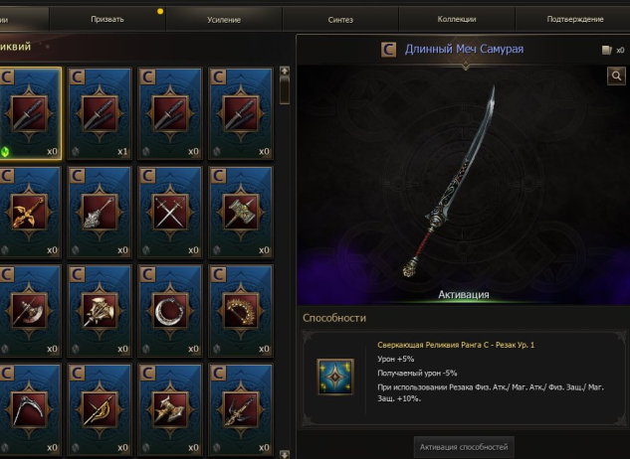
Task: Select the spiked golden bow relic card
Action: [241, 311]
